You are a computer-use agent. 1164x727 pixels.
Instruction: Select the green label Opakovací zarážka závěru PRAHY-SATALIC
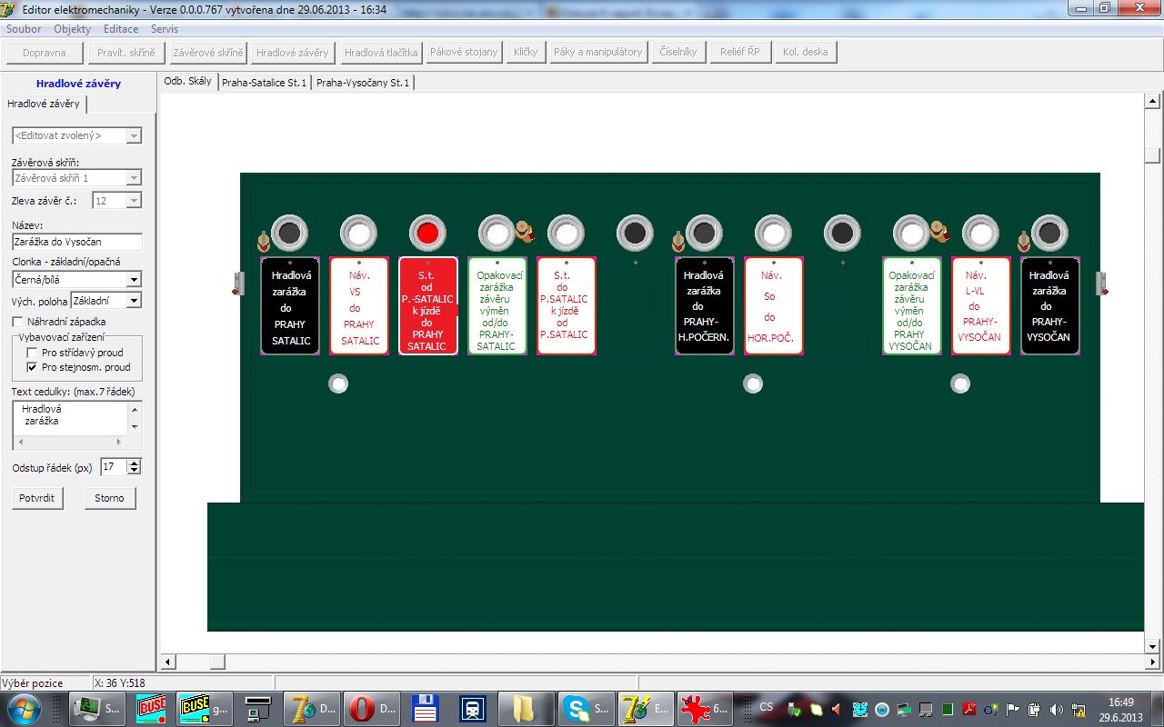coord(497,306)
